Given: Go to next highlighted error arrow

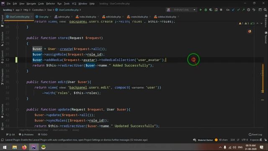Looking at the screenshot, I should (261, 23).
